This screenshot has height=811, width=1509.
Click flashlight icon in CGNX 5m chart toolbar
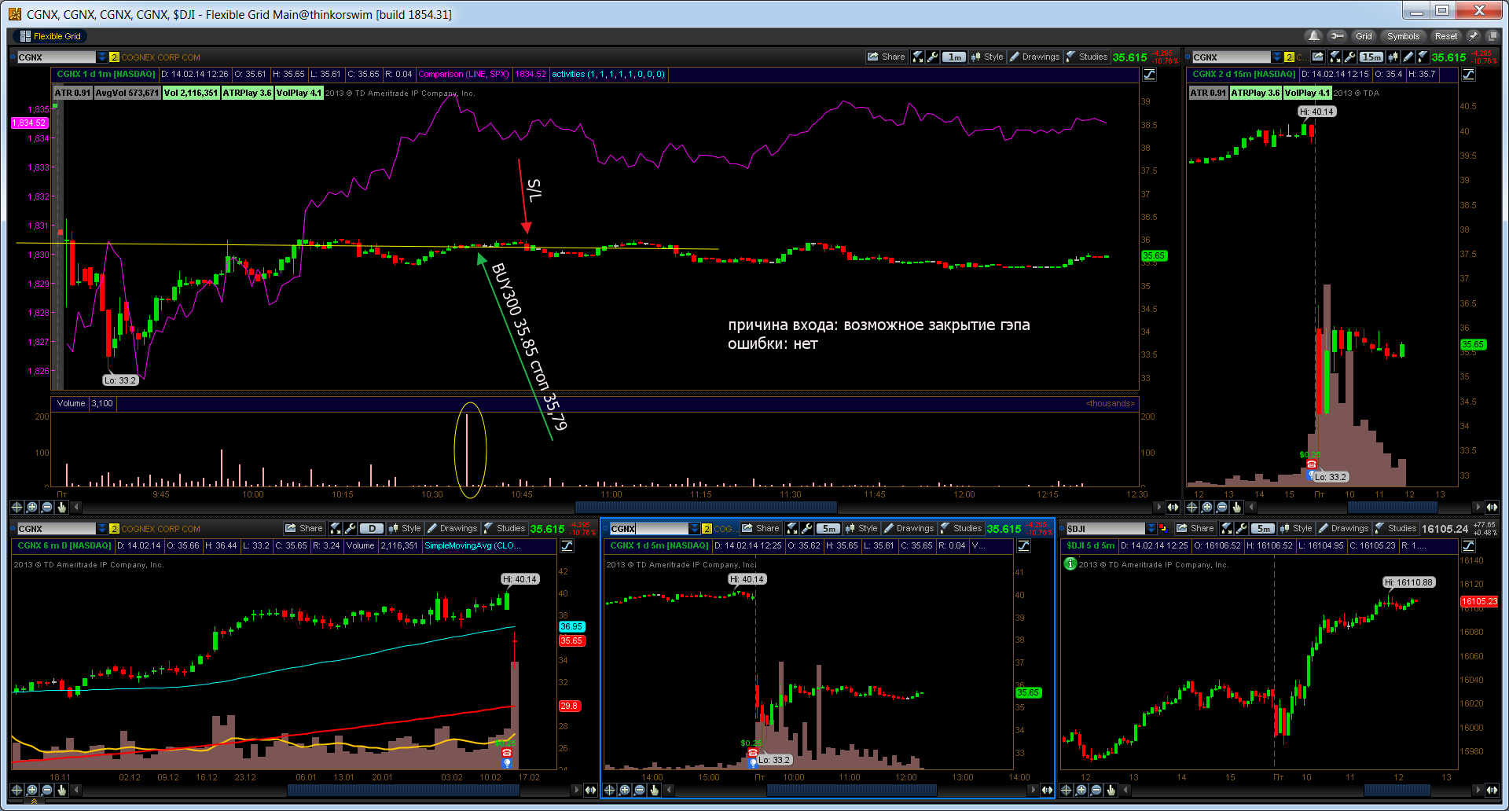[791, 528]
